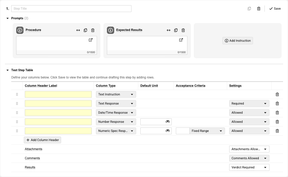Change the Required setting dropdown
288x177 pixels.
[249, 103]
